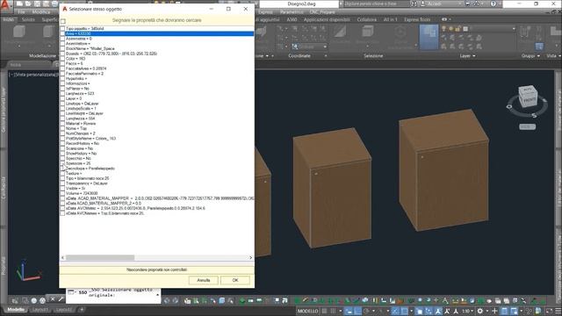Viewport: 562px width, 316px height.
Task: Add a new layout with the plus tab
Action: [82, 310]
